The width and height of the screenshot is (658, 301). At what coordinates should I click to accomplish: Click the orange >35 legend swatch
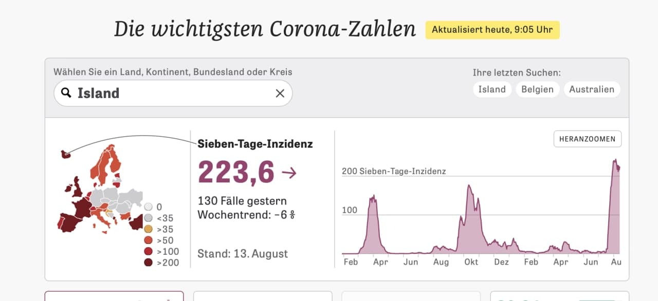149,229
